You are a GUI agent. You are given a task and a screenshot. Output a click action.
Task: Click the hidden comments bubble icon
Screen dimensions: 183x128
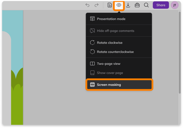[92, 31]
